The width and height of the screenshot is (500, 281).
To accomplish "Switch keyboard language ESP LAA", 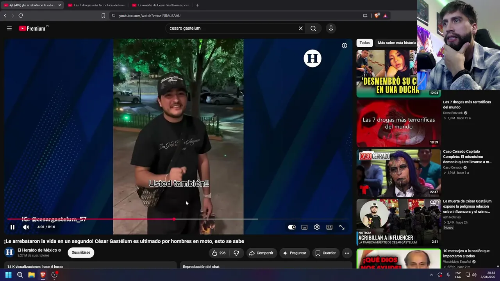I will 458,275.
